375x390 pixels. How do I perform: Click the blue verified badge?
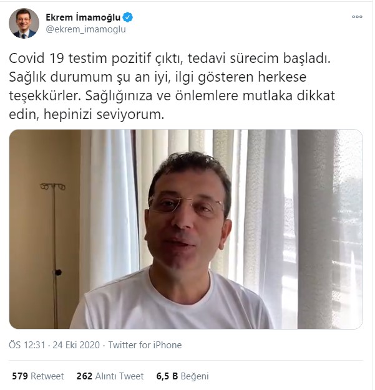128,17
